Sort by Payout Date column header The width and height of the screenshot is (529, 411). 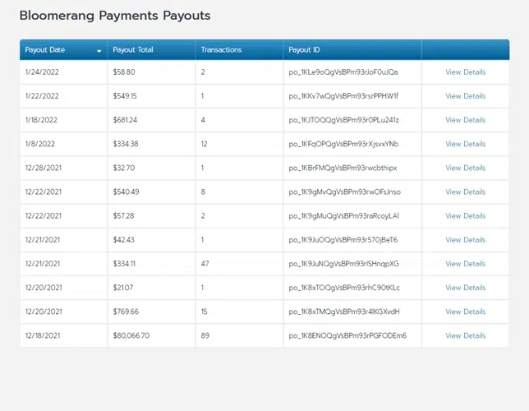coord(63,49)
